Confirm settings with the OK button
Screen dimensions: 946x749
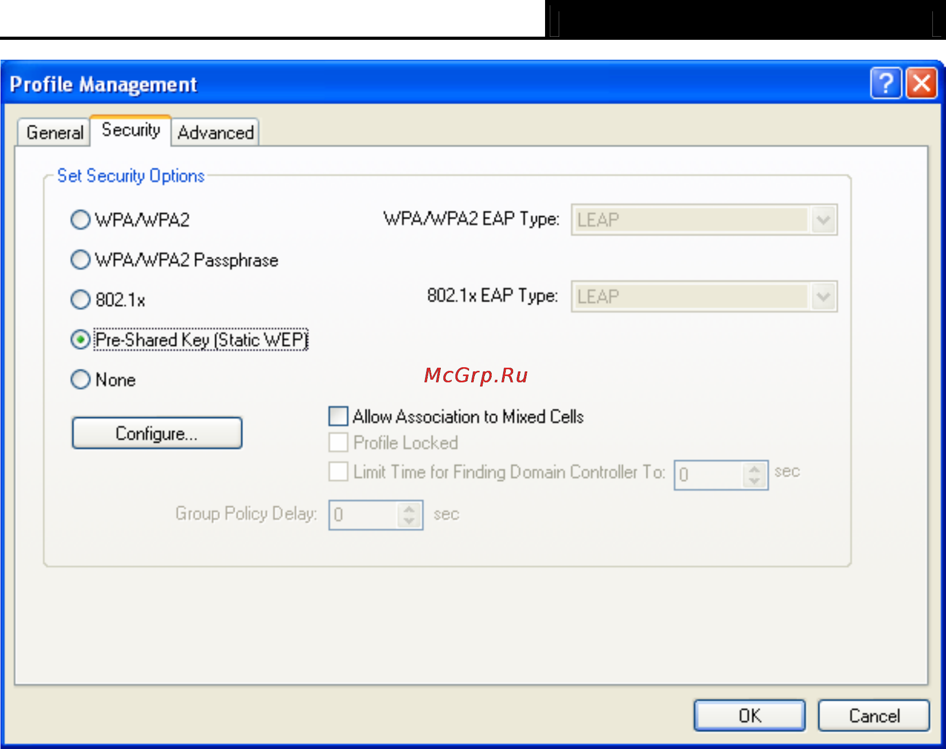pos(749,715)
